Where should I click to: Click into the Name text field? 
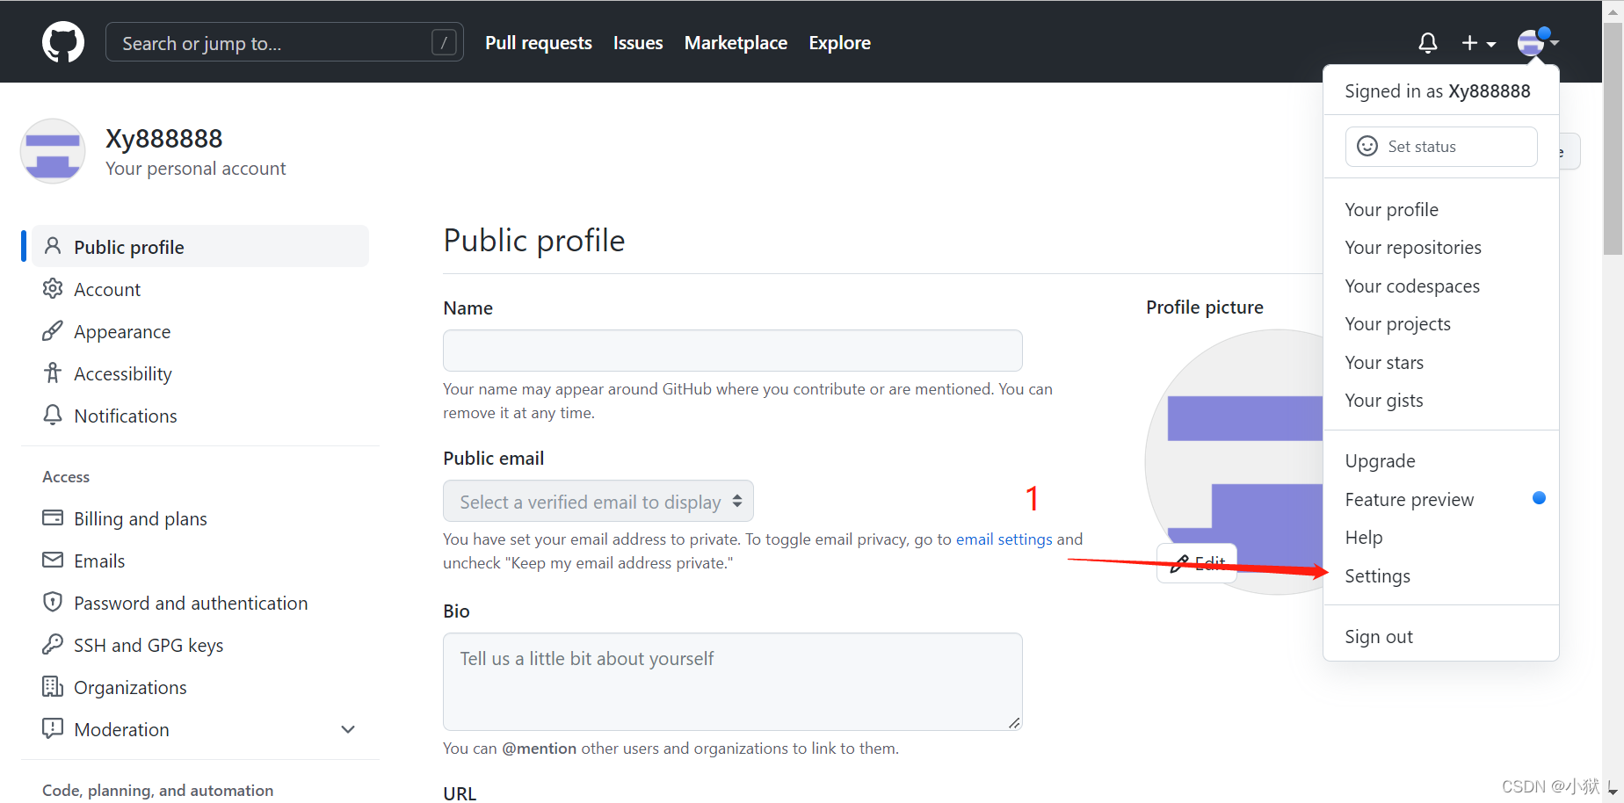733,351
